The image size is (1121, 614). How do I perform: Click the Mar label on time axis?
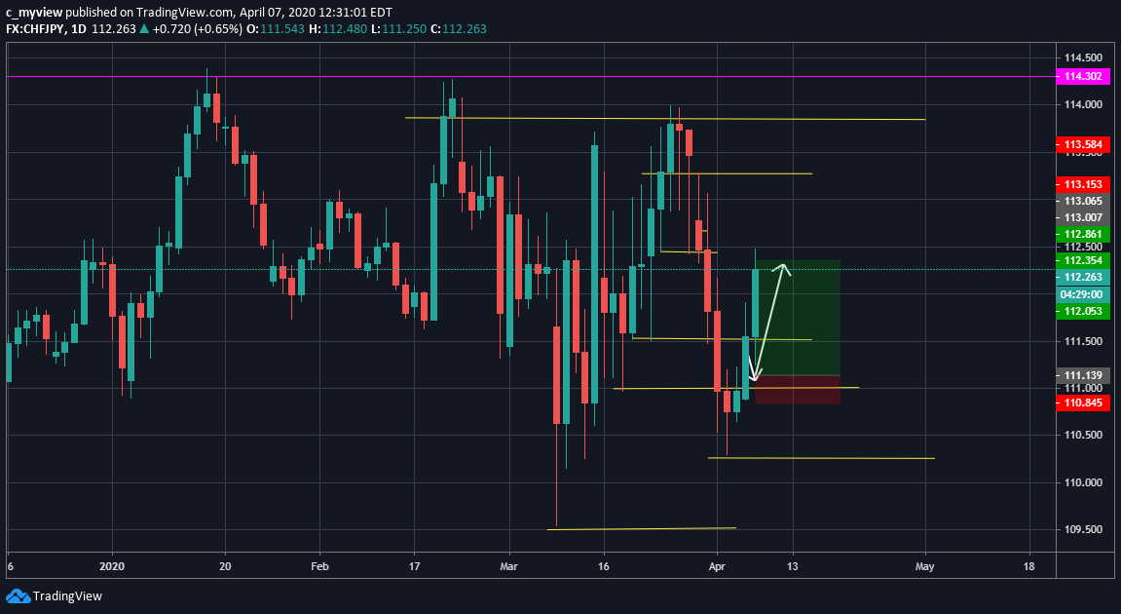508,566
